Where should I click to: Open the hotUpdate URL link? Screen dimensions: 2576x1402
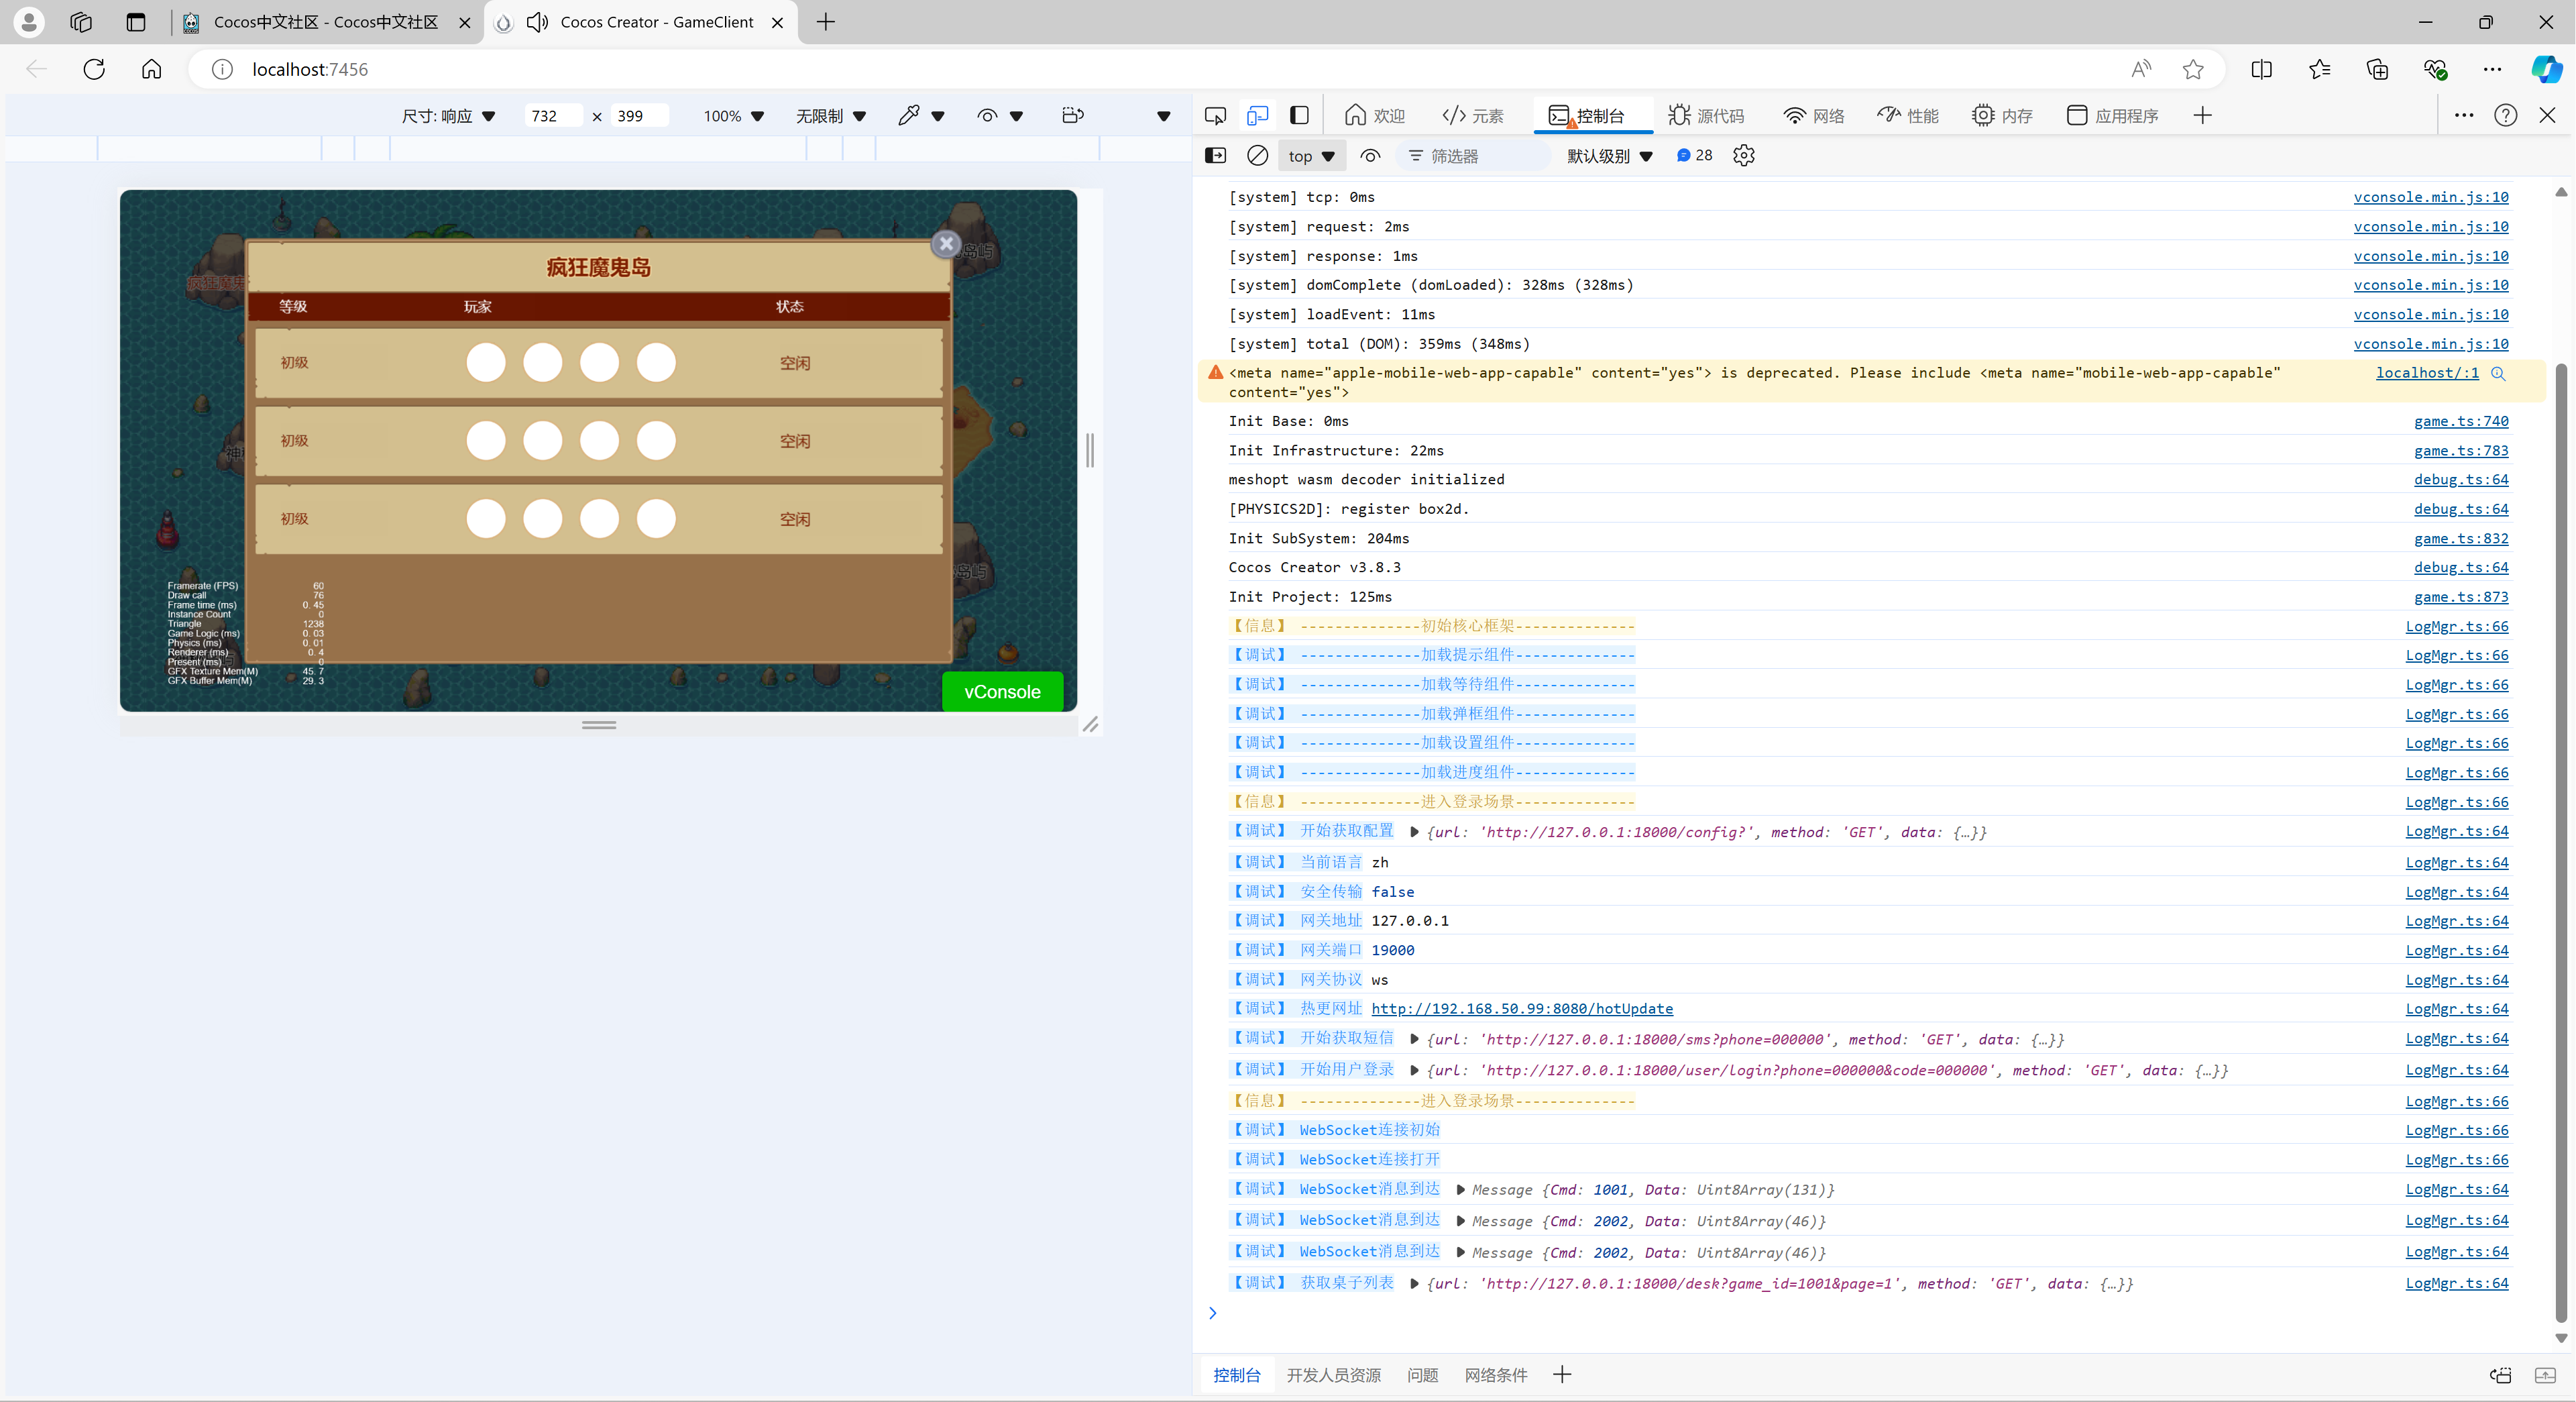1521,1008
